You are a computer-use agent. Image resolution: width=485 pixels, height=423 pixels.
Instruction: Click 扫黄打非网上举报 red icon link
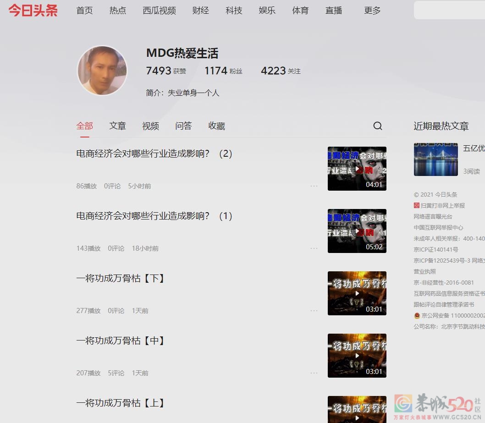tap(417, 206)
